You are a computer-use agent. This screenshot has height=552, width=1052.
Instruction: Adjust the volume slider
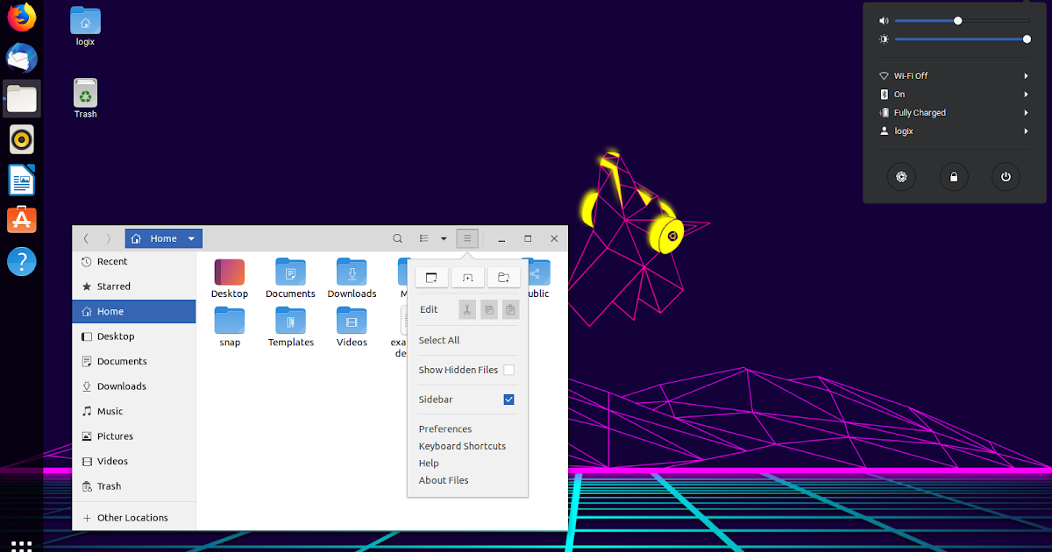[x=957, y=19]
